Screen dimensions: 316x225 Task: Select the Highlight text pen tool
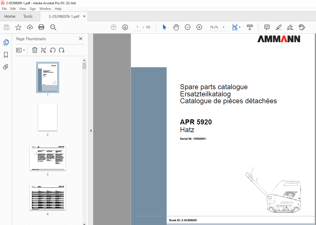click(279, 27)
